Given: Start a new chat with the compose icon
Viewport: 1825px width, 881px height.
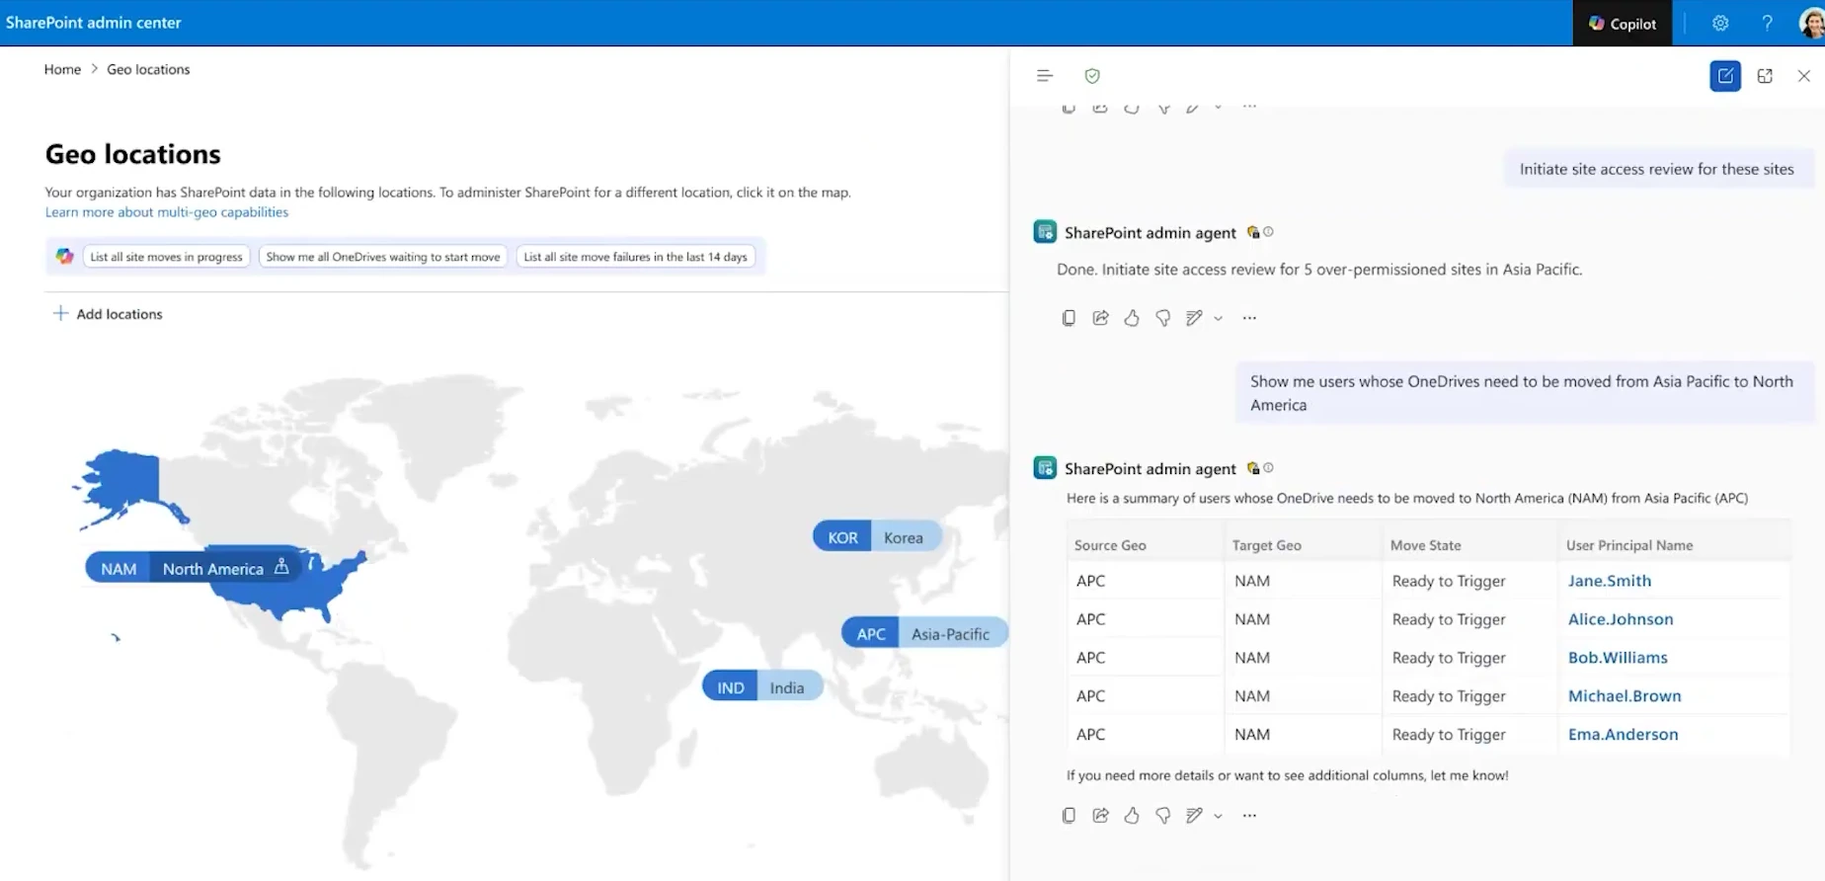Looking at the screenshot, I should coord(1725,76).
